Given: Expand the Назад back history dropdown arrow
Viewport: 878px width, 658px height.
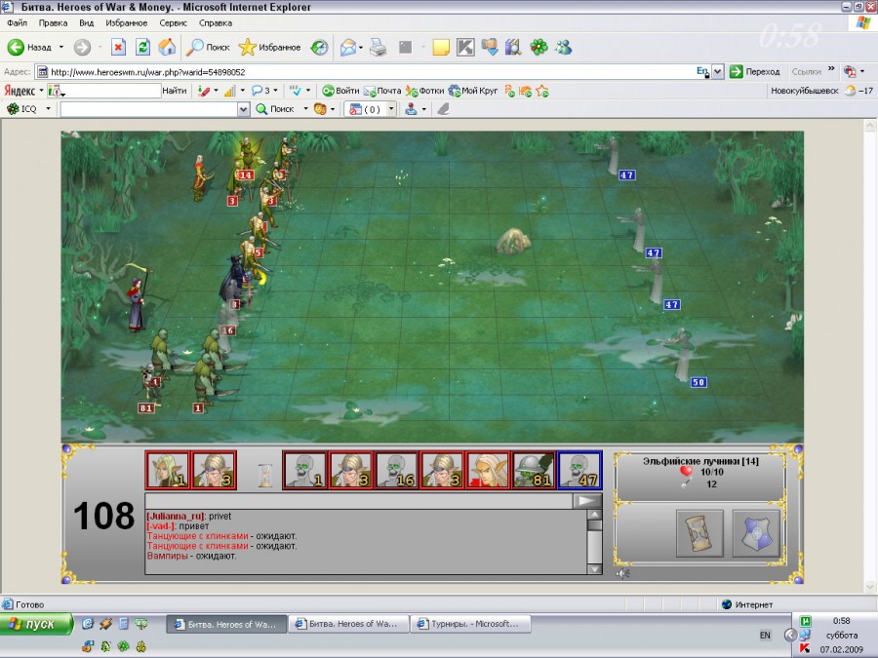Looking at the screenshot, I should point(61,48).
